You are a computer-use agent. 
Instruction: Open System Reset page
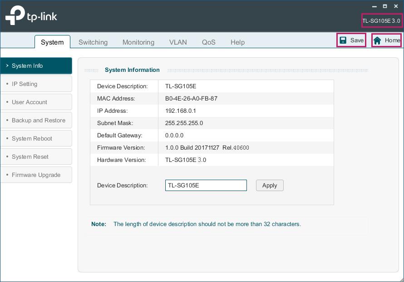[36, 157]
